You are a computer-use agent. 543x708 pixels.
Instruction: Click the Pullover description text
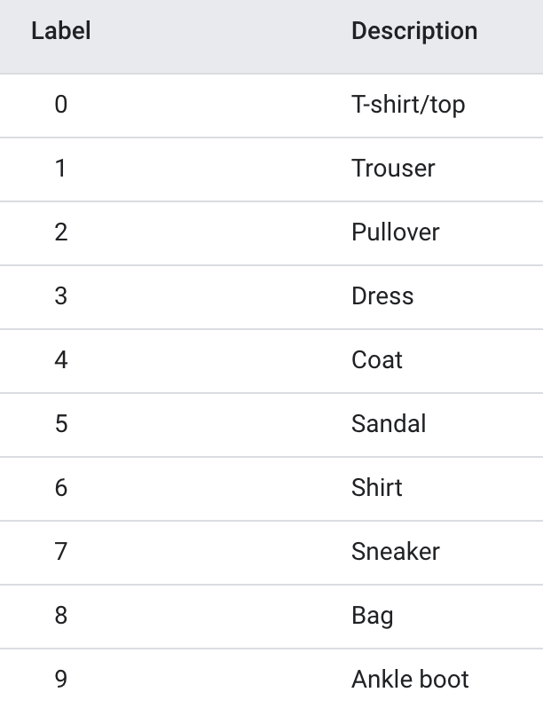[x=395, y=232]
